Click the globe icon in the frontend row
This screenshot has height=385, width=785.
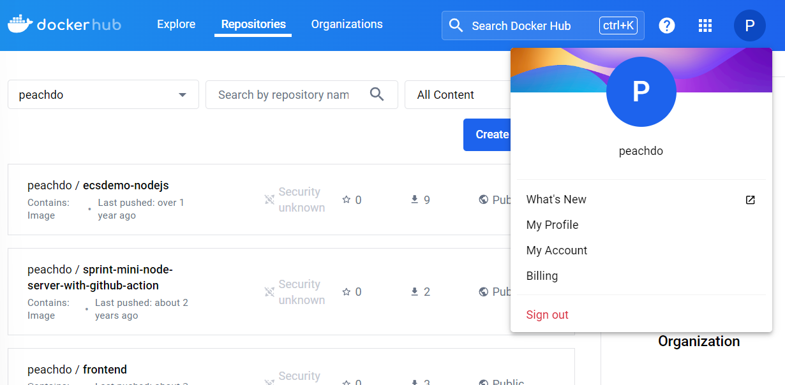484,382
